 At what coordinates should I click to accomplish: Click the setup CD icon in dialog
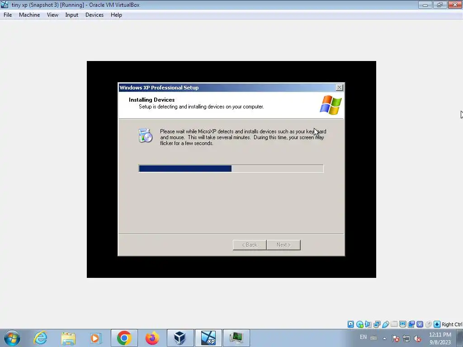(x=145, y=136)
